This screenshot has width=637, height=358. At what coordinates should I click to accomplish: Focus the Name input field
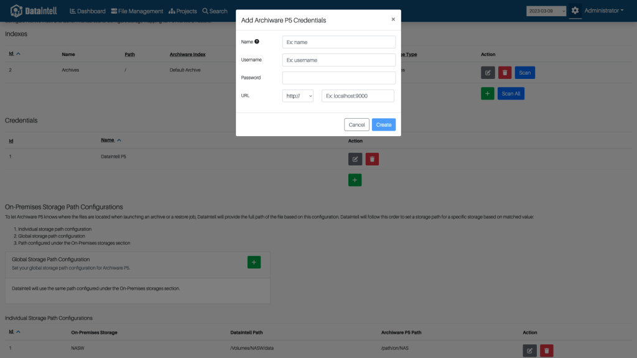click(x=339, y=42)
